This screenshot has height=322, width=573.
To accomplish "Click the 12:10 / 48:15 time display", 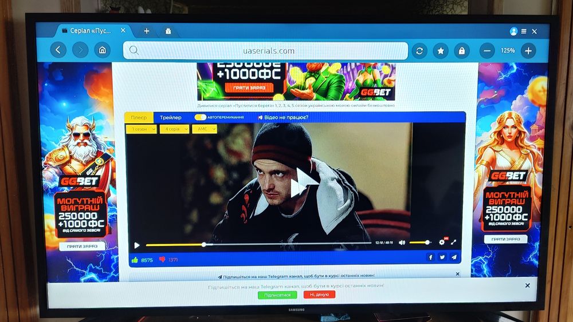I will point(384,243).
